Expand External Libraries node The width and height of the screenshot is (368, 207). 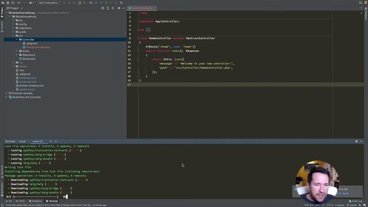(x=6, y=93)
